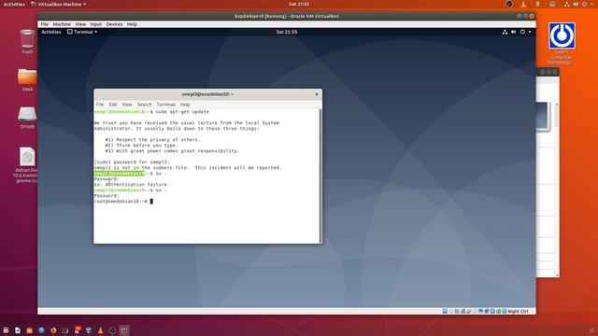Open the VLC cone icon in the host dock
The image size is (598, 336).
(x=100, y=330)
